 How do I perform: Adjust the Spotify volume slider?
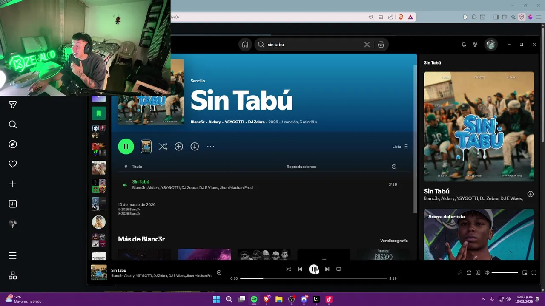(x=505, y=272)
